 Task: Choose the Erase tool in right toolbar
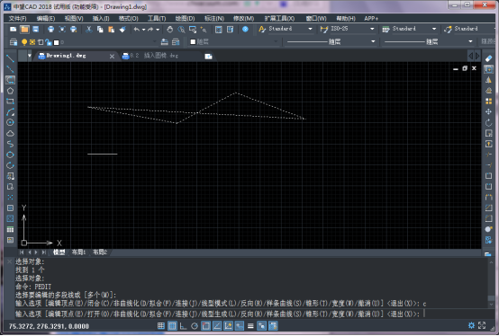coord(488,58)
